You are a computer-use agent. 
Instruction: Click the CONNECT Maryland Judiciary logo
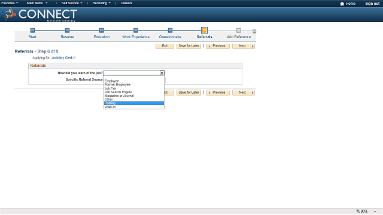pos(39,14)
